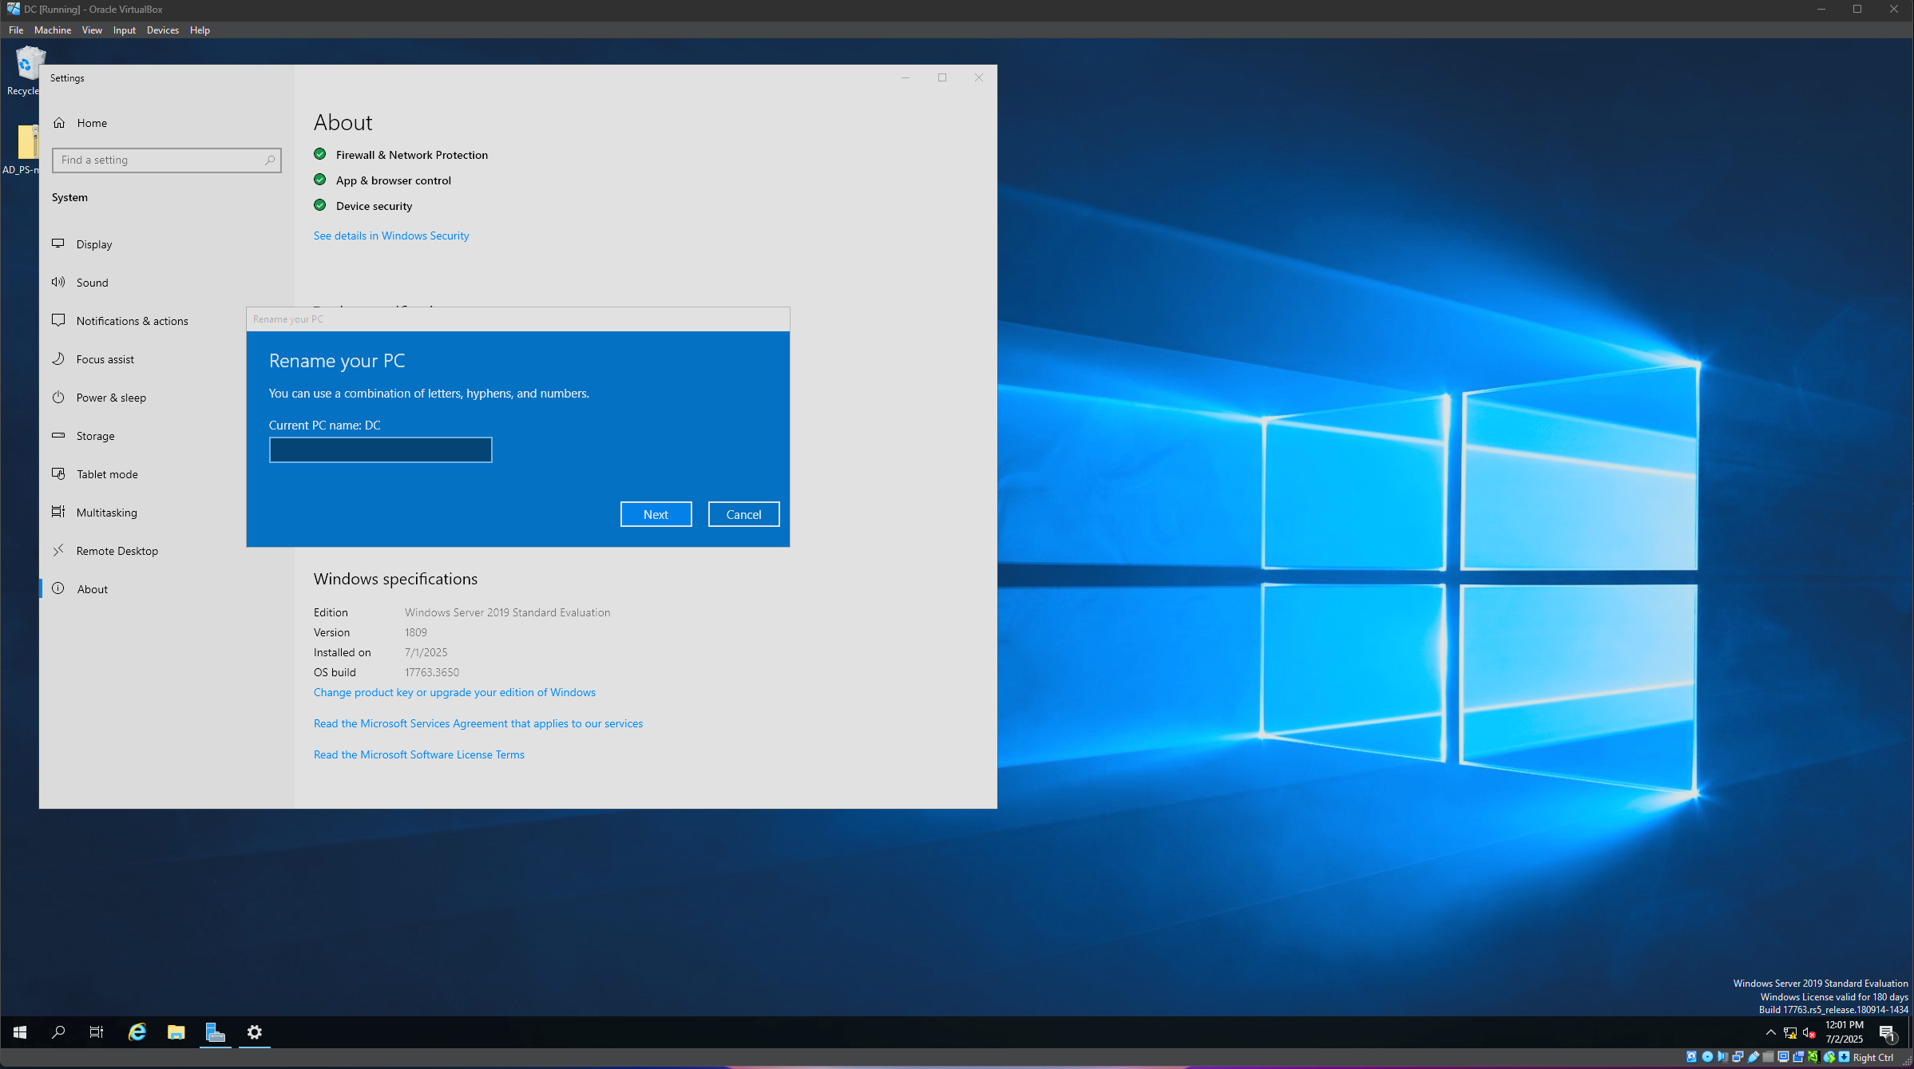Click VirtualBox hard disk activity indicator
The width and height of the screenshot is (1914, 1069).
click(1691, 1057)
